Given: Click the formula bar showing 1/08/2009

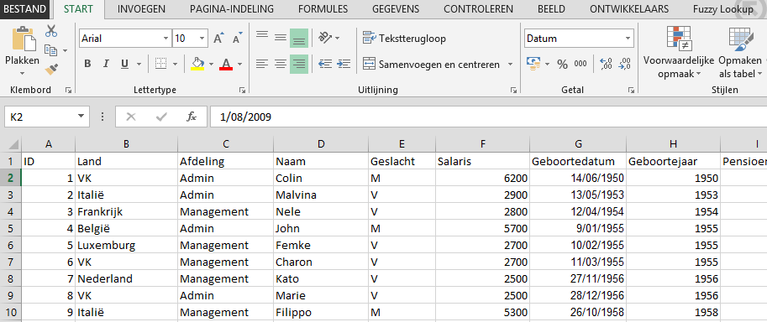Looking at the screenshot, I should [488, 117].
